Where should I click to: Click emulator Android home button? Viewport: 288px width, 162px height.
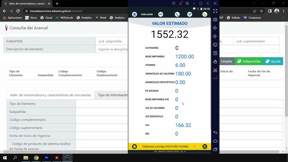tap(215, 141)
